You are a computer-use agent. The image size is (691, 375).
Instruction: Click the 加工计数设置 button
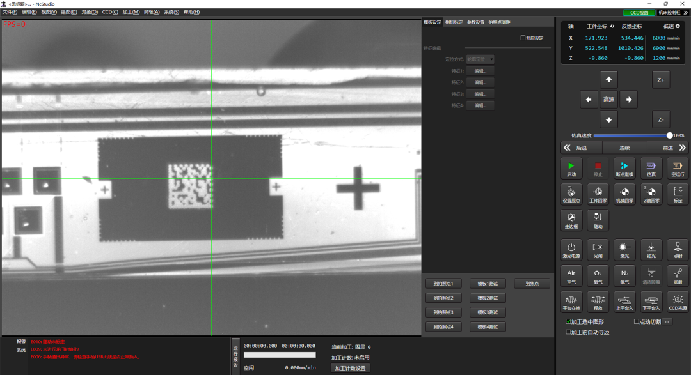(x=350, y=368)
